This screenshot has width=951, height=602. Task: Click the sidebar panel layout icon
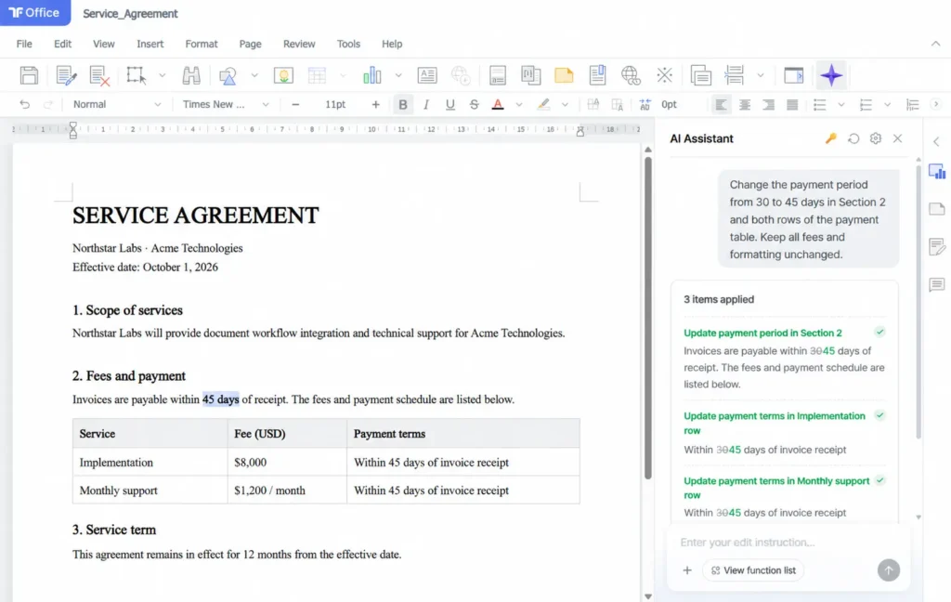point(793,76)
